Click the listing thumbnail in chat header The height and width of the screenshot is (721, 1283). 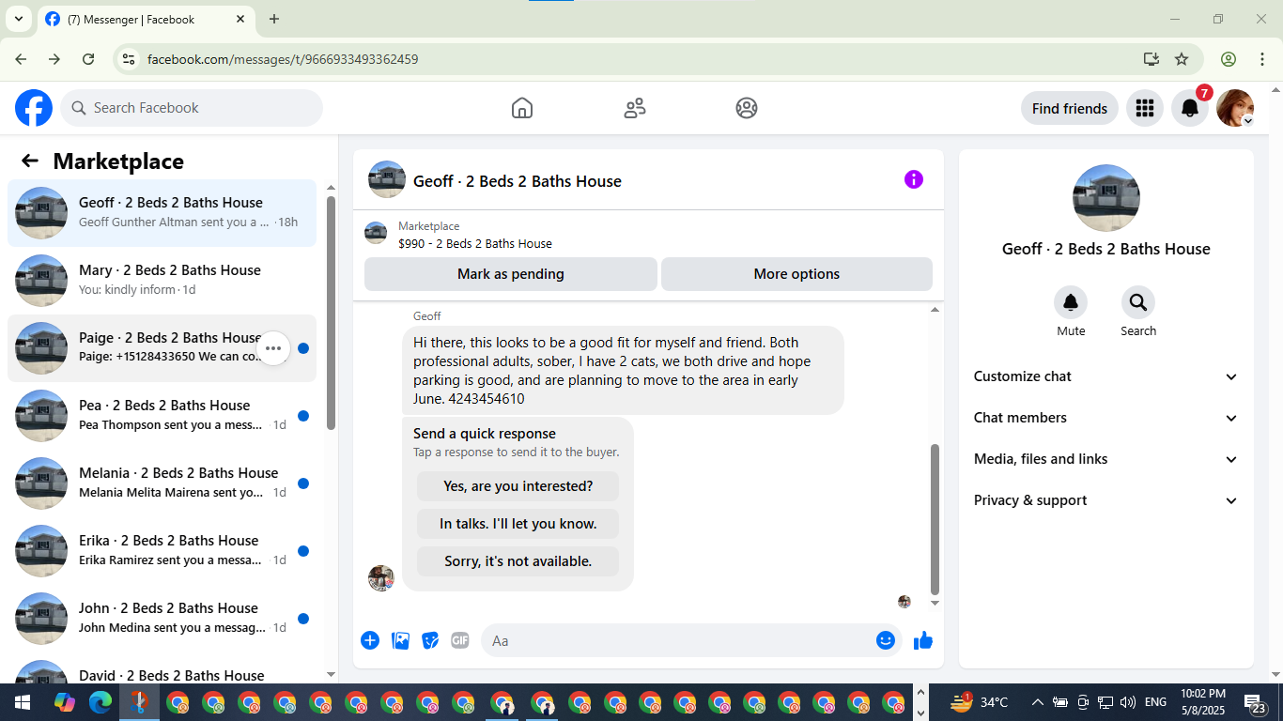coord(387,179)
